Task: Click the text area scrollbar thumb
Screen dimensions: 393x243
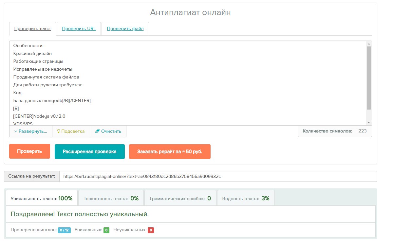Action: 369,78
